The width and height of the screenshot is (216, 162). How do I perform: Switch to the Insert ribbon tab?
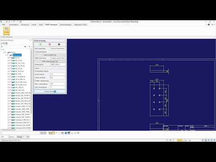click(x=34, y=25)
